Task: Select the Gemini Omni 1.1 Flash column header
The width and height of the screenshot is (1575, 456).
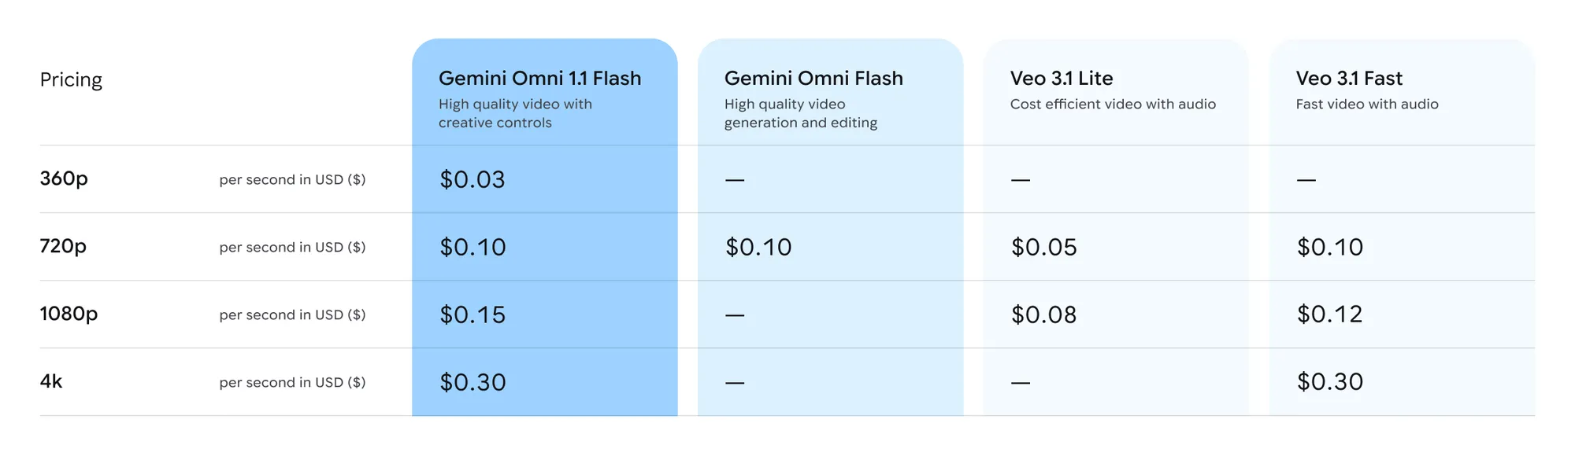Action: pyautogui.click(x=539, y=79)
